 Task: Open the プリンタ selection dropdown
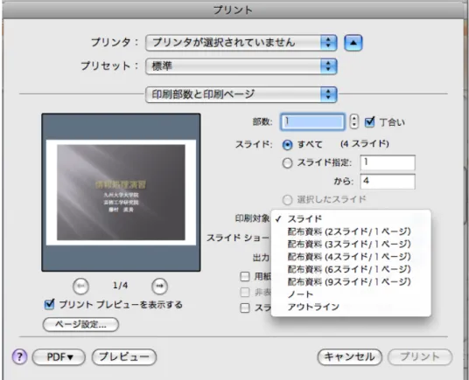click(x=241, y=43)
